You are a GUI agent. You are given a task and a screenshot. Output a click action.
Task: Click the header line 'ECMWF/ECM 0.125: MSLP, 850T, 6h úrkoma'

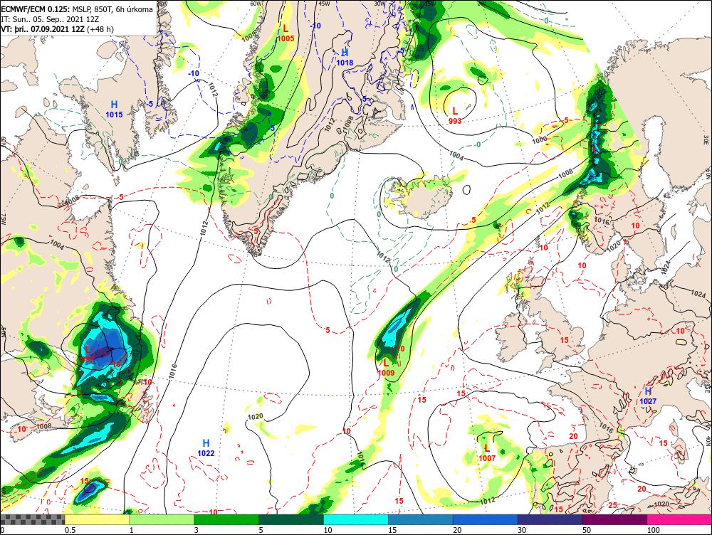[77, 9]
